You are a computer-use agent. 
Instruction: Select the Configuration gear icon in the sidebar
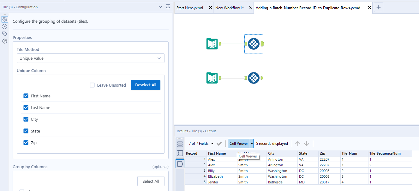click(x=4, y=19)
